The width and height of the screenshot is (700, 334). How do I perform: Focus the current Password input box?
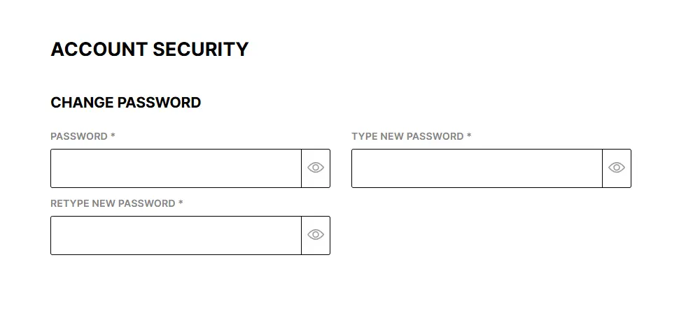tap(176, 168)
